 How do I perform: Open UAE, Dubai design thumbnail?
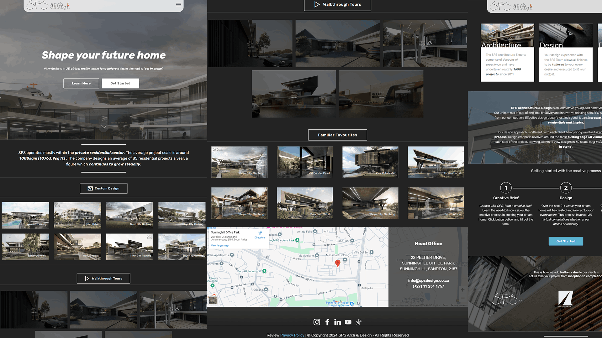pos(77,215)
